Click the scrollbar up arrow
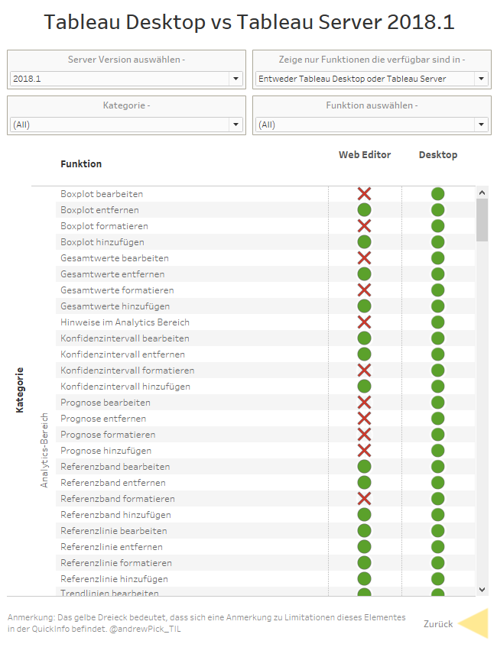 pos(482,193)
